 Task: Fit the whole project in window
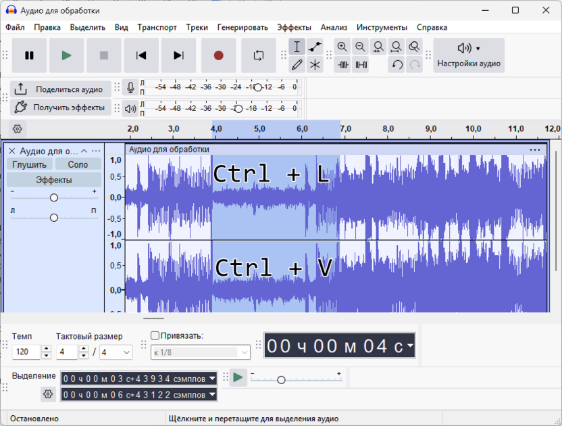[x=396, y=47]
